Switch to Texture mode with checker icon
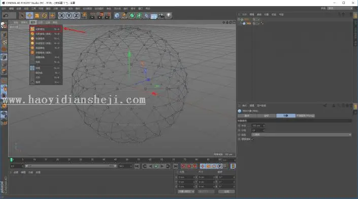358x199 pixels. click(4, 42)
